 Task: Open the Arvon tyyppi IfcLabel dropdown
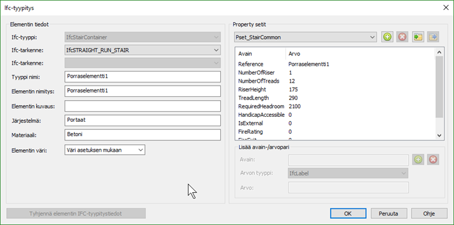pyautogui.click(x=348, y=173)
